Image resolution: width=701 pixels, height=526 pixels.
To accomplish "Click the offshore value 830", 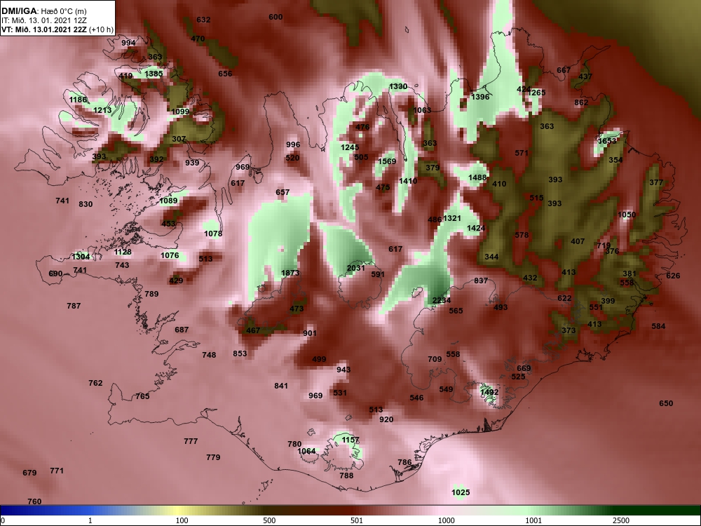I will click(x=86, y=204).
